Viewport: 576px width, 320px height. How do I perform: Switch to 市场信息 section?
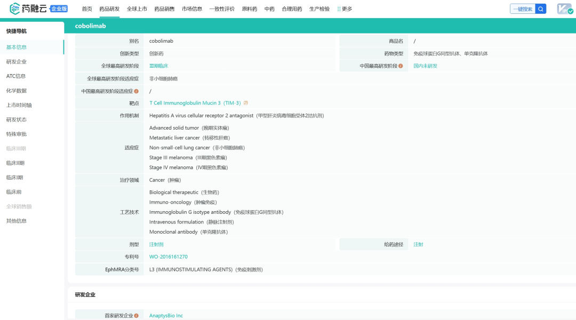click(x=192, y=9)
